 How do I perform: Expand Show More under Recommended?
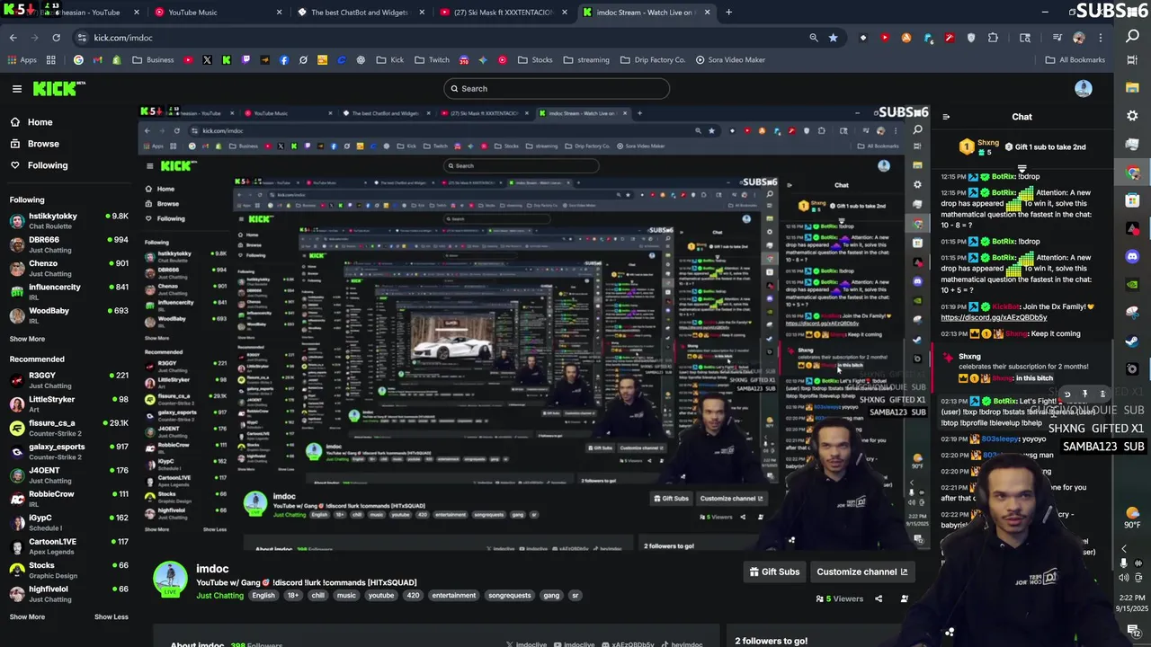27,616
